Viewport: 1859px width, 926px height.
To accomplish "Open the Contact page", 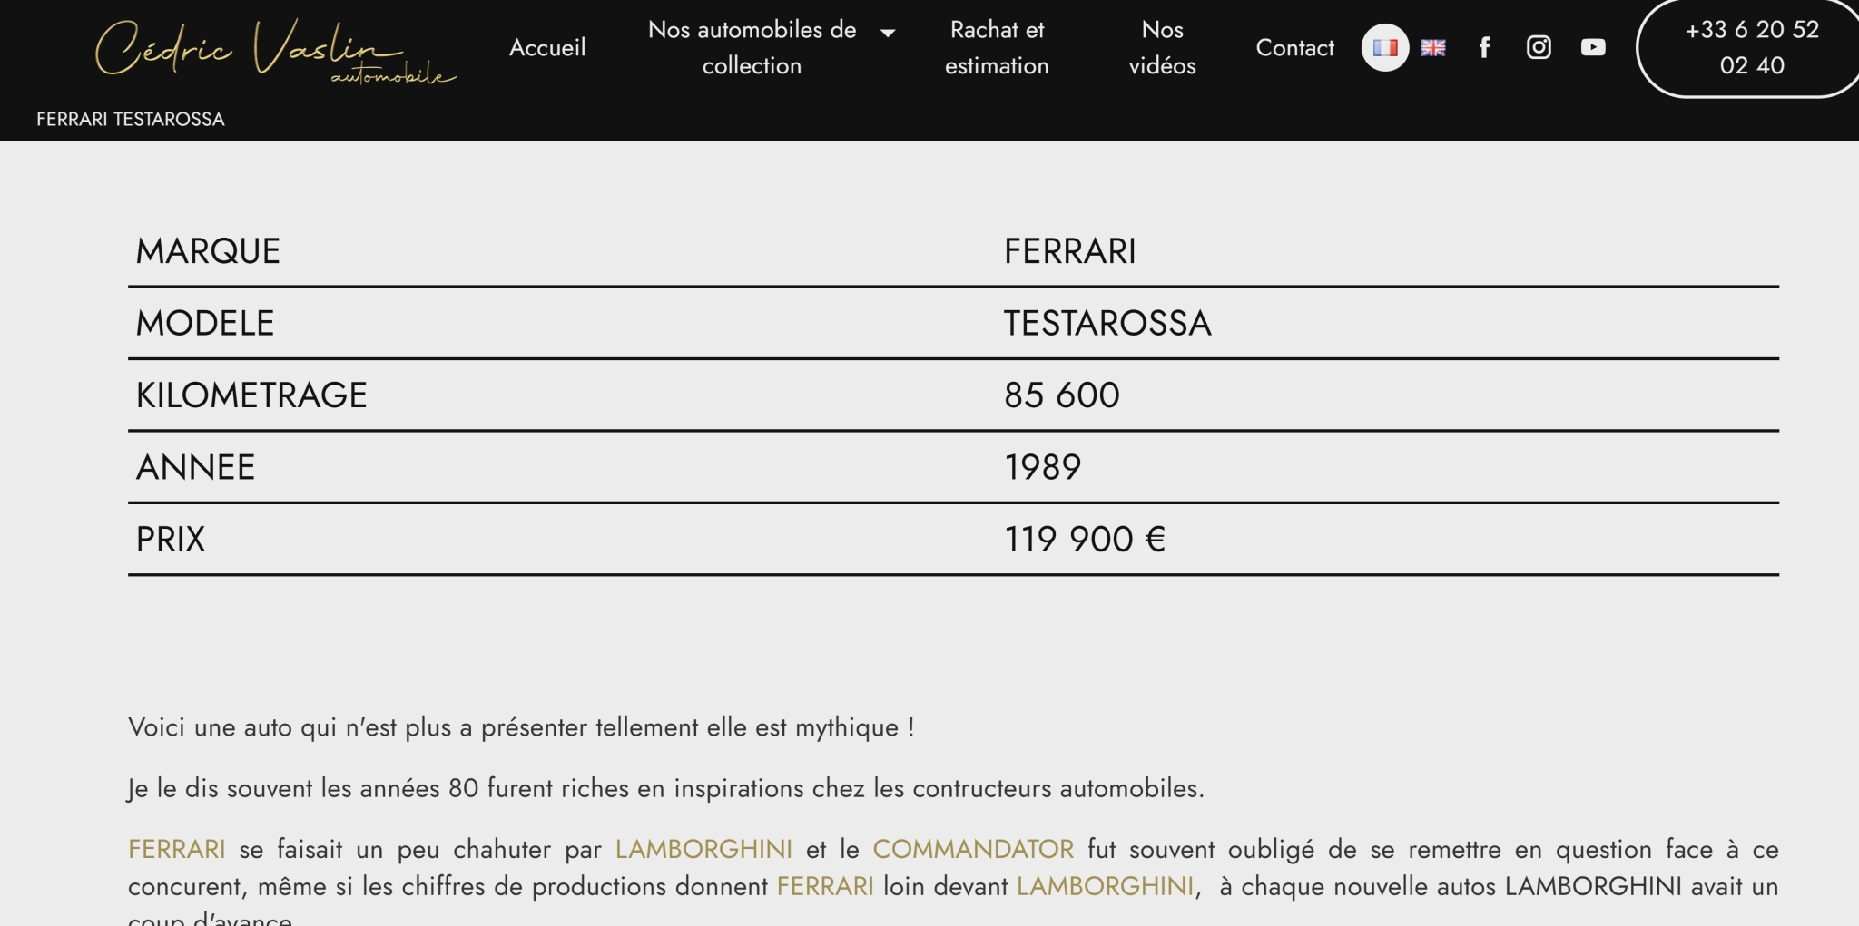I will click(x=1294, y=47).
